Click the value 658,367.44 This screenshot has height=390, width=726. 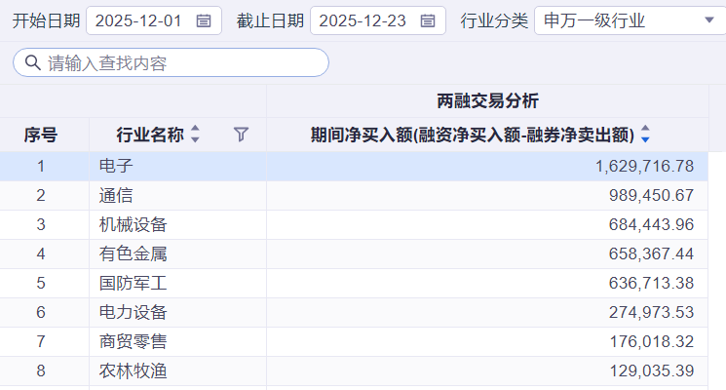click(x=652, y=253)
